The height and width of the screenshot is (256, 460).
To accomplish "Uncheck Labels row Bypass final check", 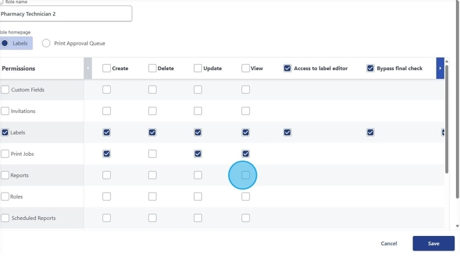I will pyautogui.click(x=370, y=132).
